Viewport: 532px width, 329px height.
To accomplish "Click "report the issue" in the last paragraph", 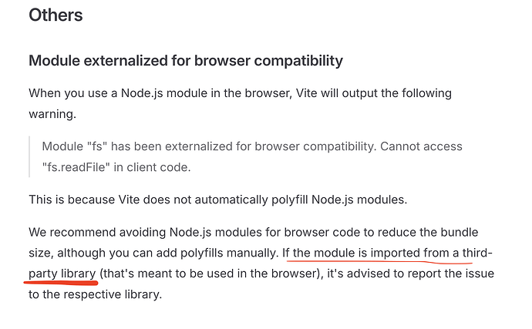I will [453, 274].
